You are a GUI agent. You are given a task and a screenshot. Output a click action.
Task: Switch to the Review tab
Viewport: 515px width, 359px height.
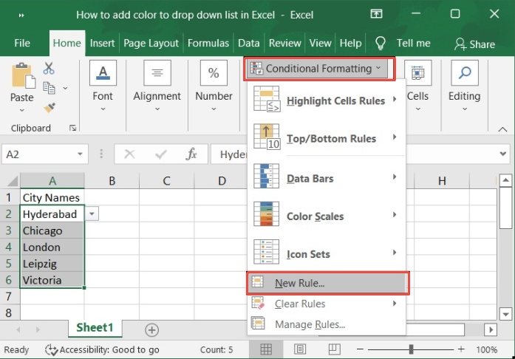[284, 44]
